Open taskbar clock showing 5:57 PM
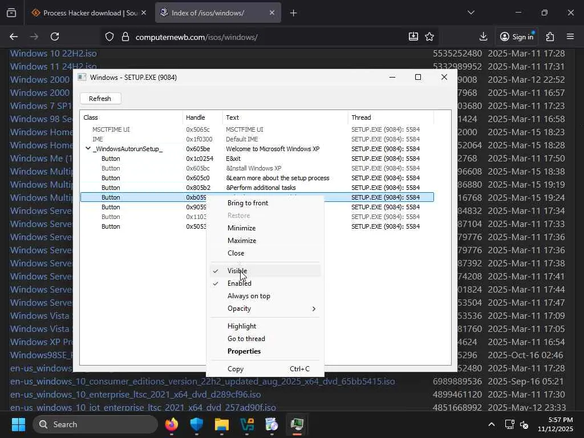Viewport: 584px width, 438px height. tap(555, 424)
